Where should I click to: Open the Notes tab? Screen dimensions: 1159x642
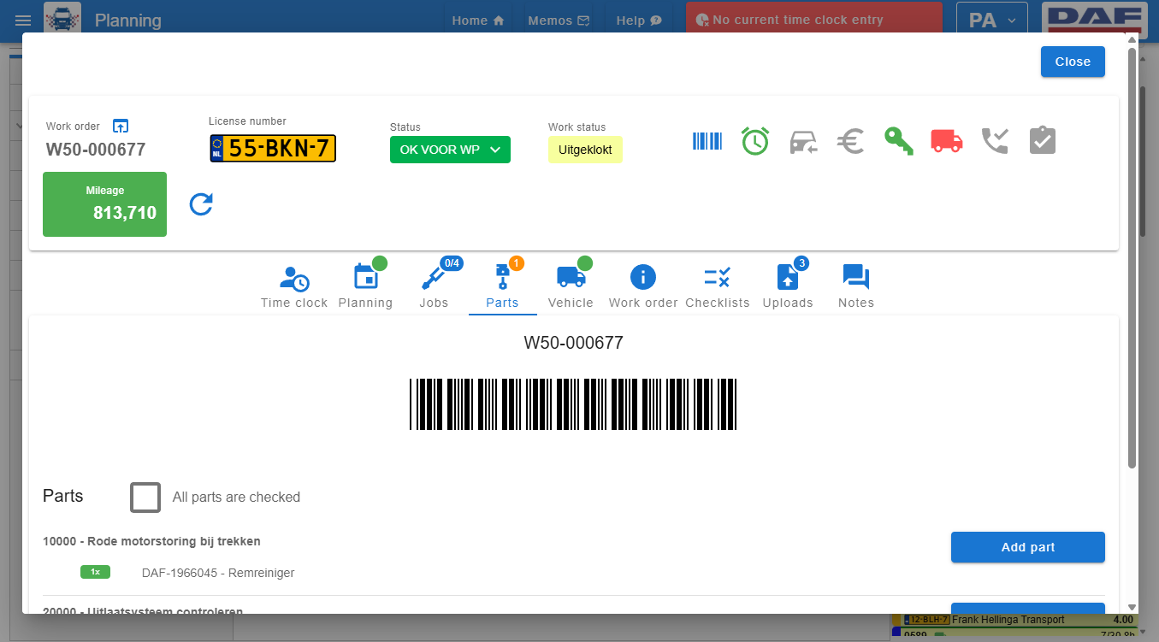pos(856,287)
